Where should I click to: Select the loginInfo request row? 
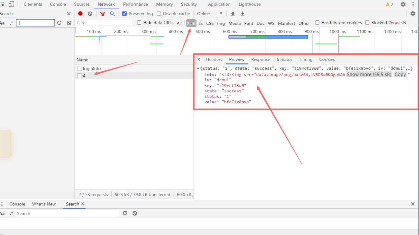pos(134,68)
